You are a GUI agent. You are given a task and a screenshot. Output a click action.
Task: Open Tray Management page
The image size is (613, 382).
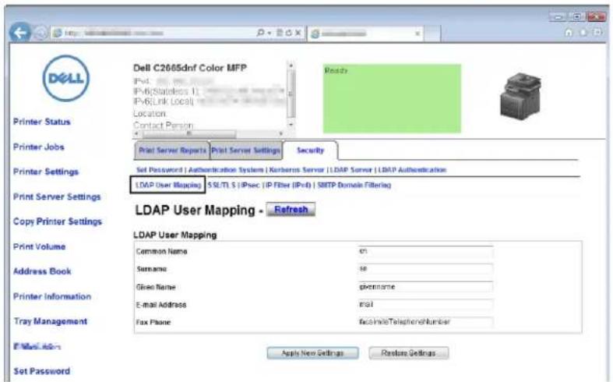pyautogui.click(x=51, y=321)
